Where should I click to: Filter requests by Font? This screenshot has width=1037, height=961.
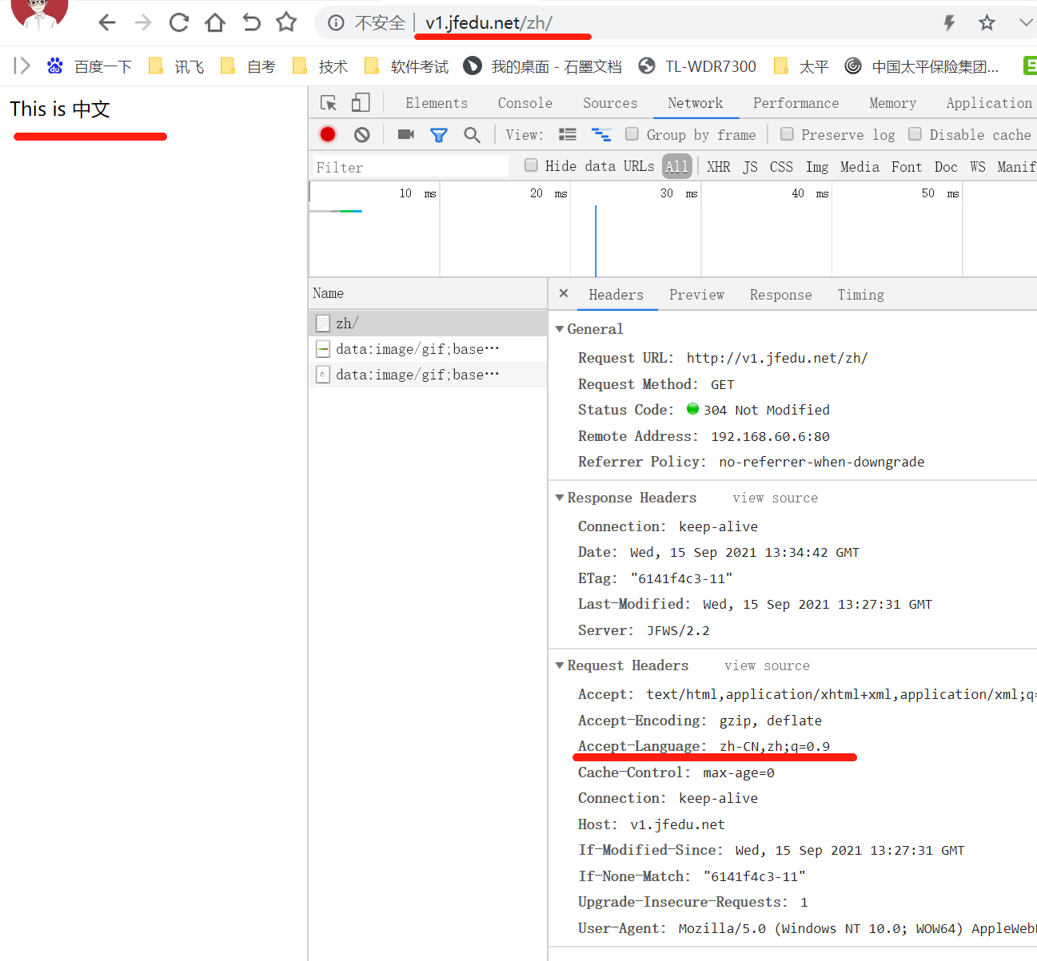(x=907, y=167)
